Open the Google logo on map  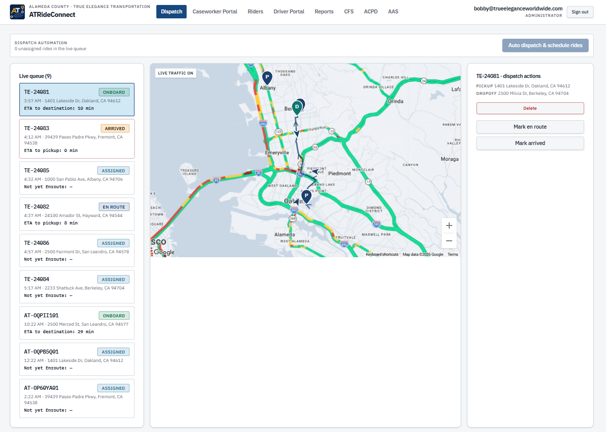[164, 252]
